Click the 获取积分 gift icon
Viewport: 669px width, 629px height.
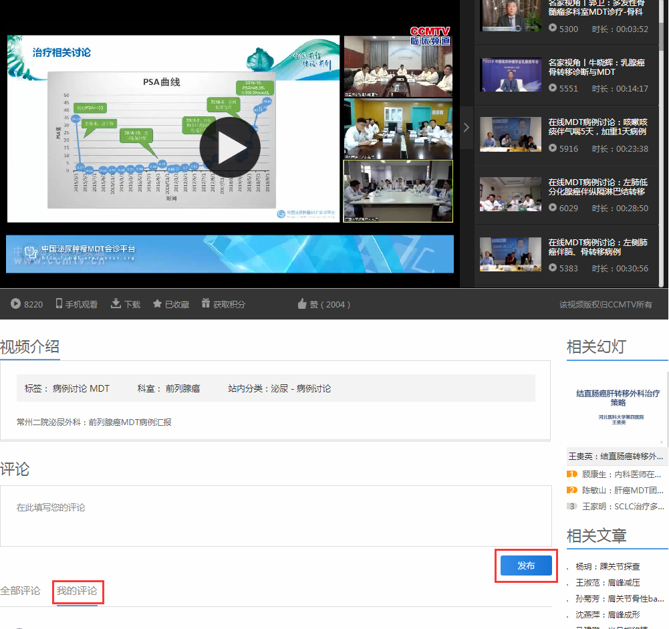pos(206,303)
